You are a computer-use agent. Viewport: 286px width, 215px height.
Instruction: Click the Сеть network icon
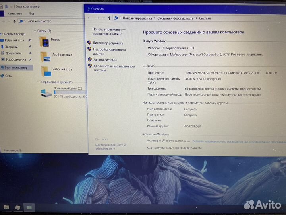click(2, 76)
